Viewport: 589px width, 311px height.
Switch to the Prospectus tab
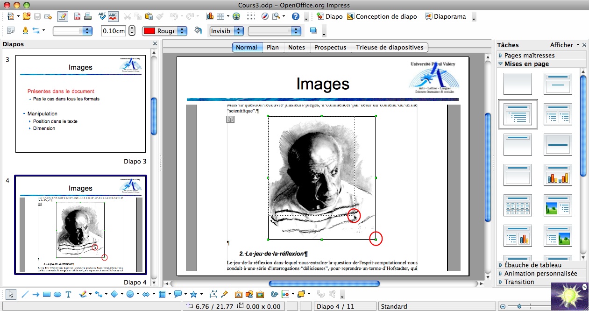pyautogui.click(x=330, y=47)
